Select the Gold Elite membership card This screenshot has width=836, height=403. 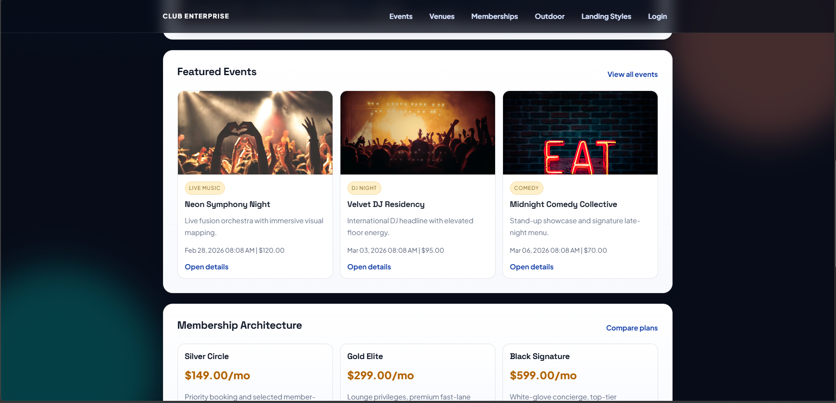(417, 374)
